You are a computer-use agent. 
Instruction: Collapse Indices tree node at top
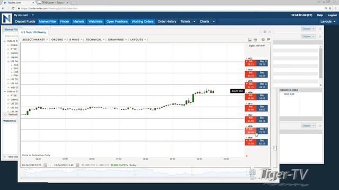5,41
